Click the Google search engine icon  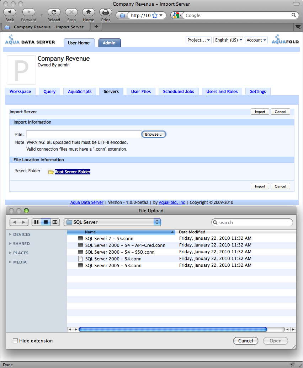point(176,16)
